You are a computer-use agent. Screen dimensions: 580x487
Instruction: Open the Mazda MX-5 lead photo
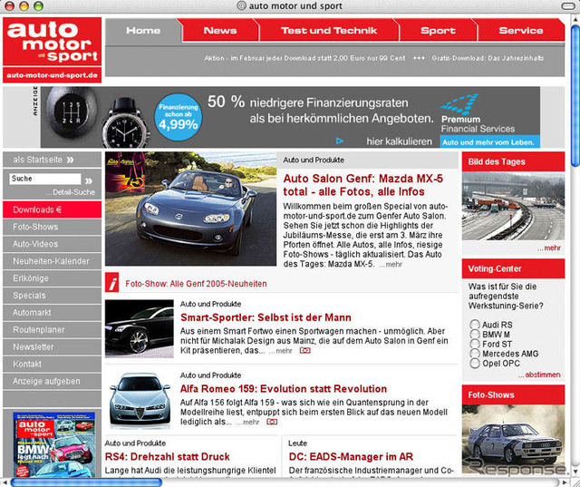190,209
